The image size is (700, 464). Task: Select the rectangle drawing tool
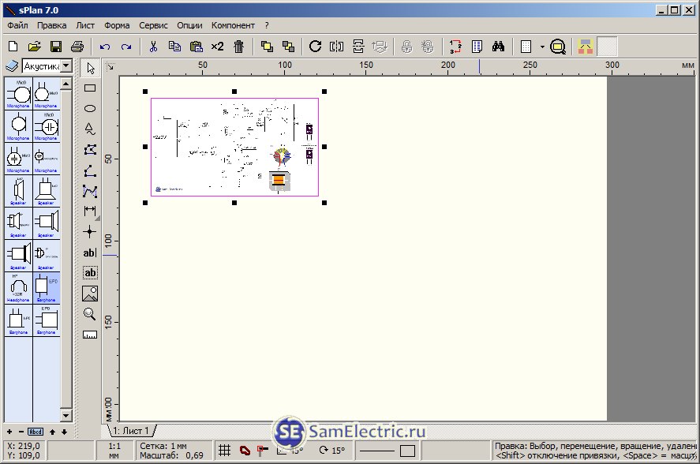pyautogui.click(x=90, y=88)
